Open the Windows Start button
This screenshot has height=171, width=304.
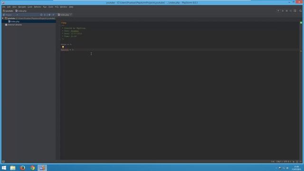click(x=4, y=168)
